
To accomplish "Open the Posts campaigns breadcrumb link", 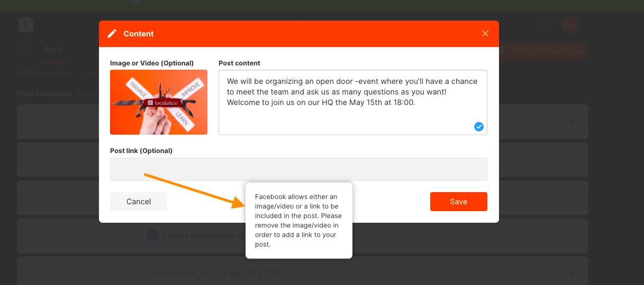I will [43, 72].
